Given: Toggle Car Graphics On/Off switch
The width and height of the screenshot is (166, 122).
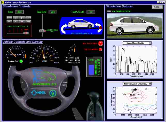Looking at the screenshot, I should pyautogui.click(x=109, y=11).
